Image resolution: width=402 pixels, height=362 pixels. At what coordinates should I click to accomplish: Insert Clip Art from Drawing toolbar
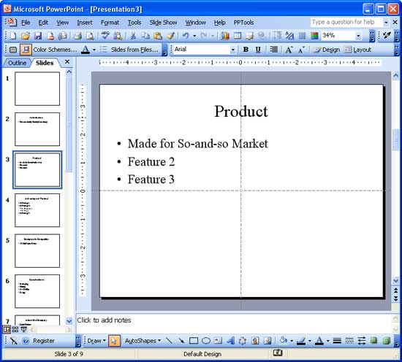(255, 341)
